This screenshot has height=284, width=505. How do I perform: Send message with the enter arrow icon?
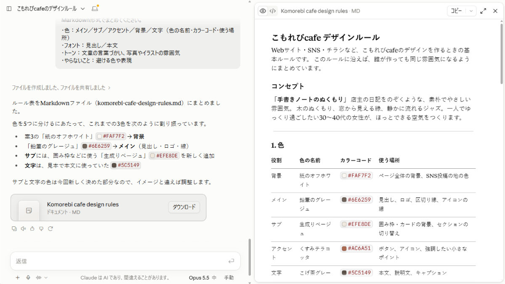pos(231,261)
